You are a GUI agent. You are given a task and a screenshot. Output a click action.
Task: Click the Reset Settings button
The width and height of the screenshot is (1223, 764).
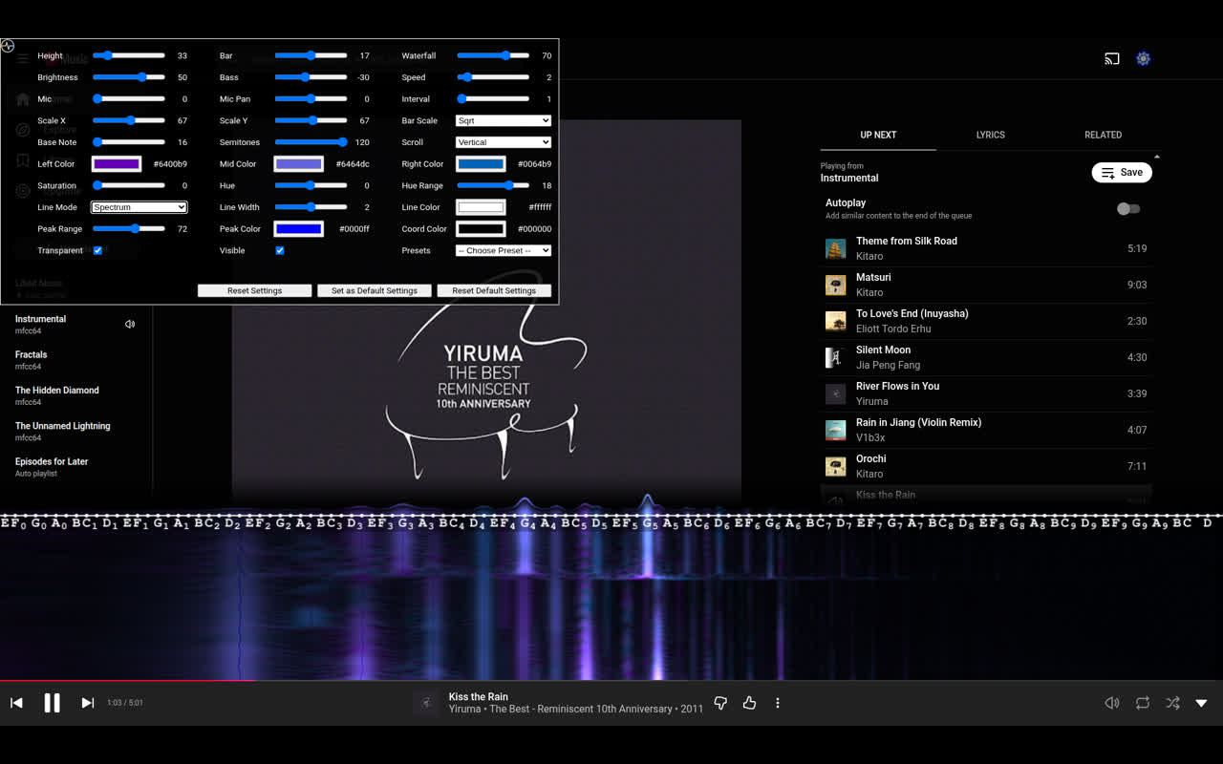254,290
